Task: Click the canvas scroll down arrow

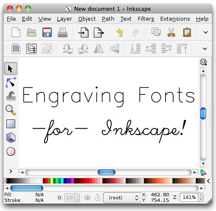Action: pos(203,164)
